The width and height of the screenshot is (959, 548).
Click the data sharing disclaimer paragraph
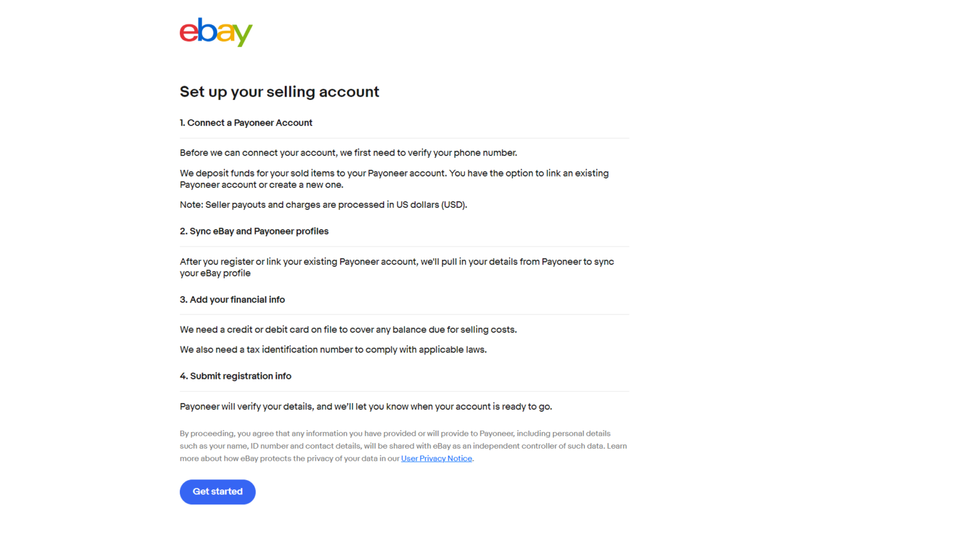click(x=403, y=446)
